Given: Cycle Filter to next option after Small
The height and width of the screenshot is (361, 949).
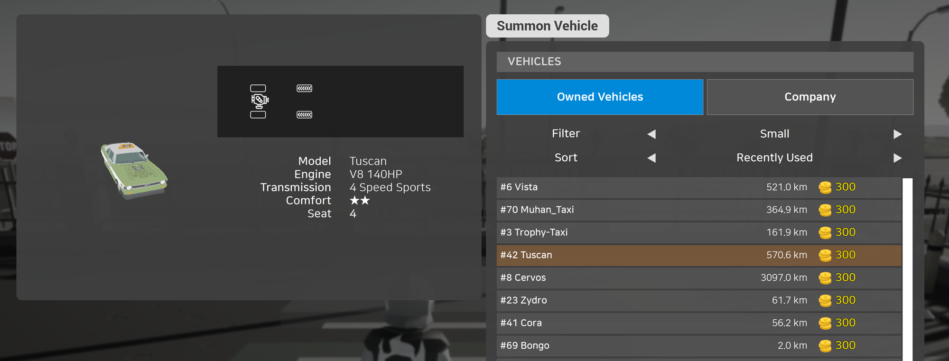Looking at the screenshot, I should click(x=897, y=134).
